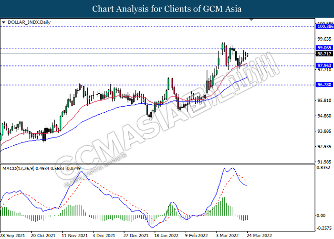Screen dimensions: 334x239
Task: Click the 0.00 MACD zero level value
Action: pyautogui.click(x=321, y=216)
